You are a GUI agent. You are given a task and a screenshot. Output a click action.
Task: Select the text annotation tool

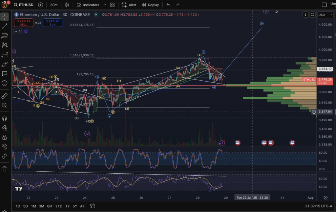(5, 74)
